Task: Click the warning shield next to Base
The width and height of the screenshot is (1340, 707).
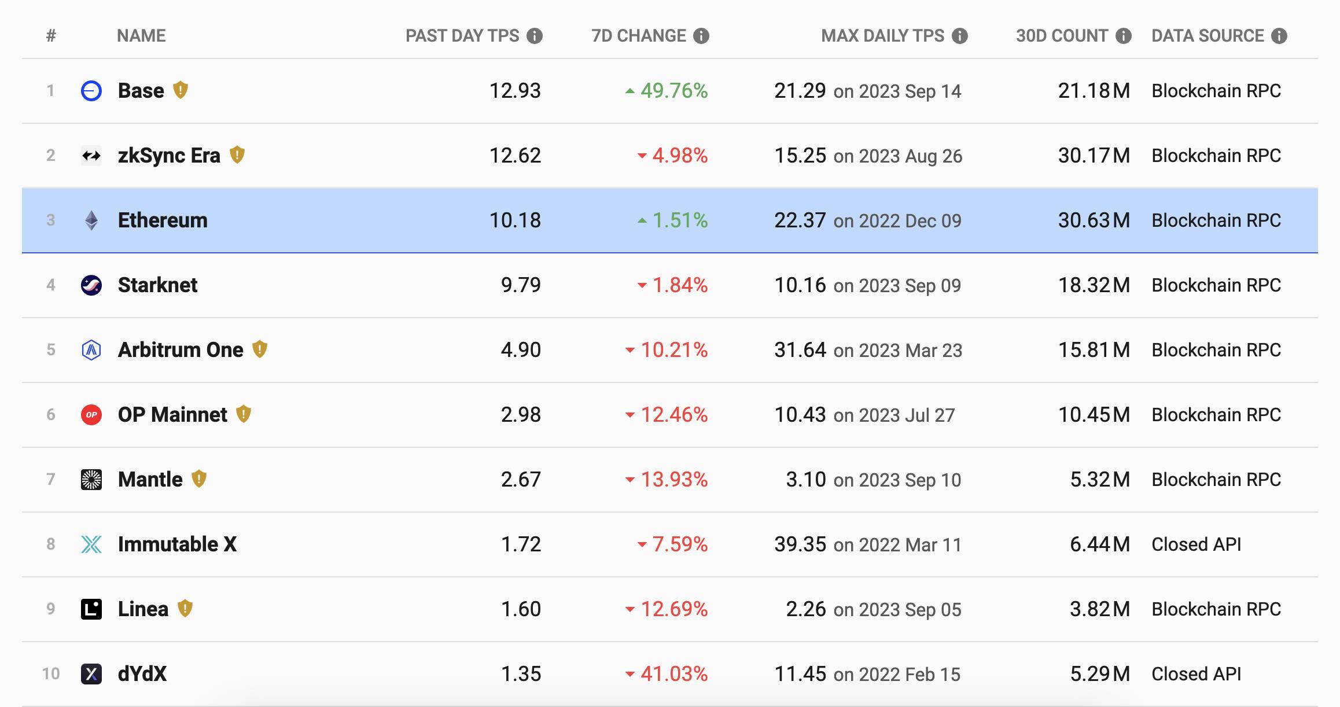Action: click(x=181, y=90)
